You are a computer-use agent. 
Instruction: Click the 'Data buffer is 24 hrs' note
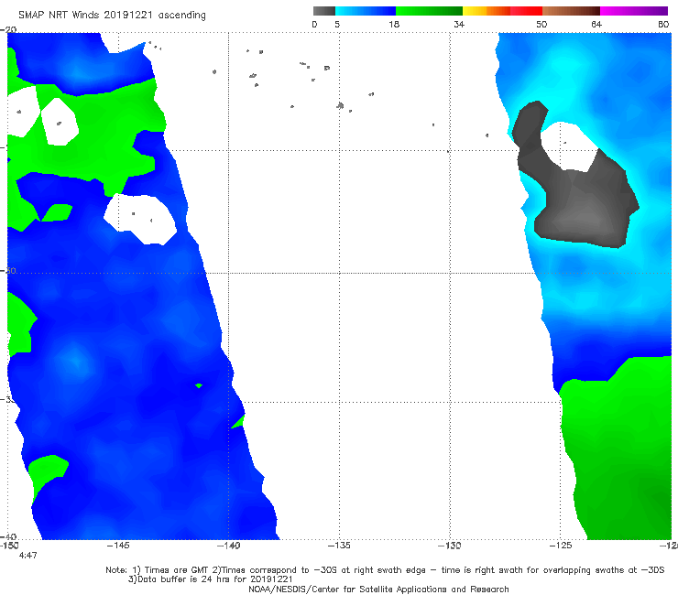coord(210,579)
